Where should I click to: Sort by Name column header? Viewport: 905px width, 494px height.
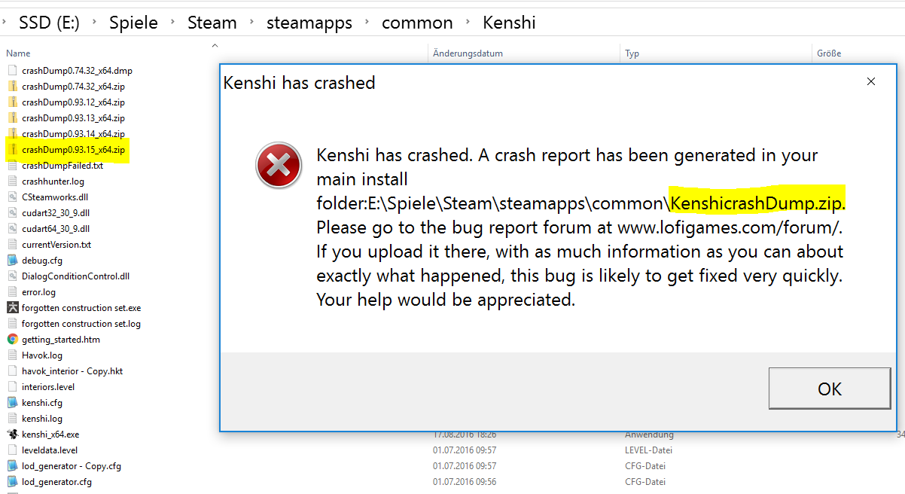click(x=18, y=53)
